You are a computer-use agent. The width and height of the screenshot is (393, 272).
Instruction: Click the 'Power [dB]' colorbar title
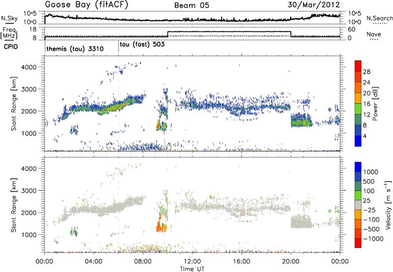click(375, 104)
